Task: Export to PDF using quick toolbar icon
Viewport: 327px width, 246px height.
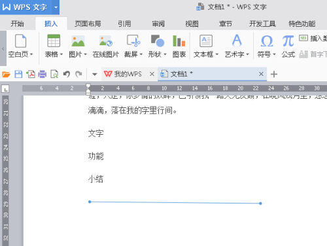Action: pos(31,75)
